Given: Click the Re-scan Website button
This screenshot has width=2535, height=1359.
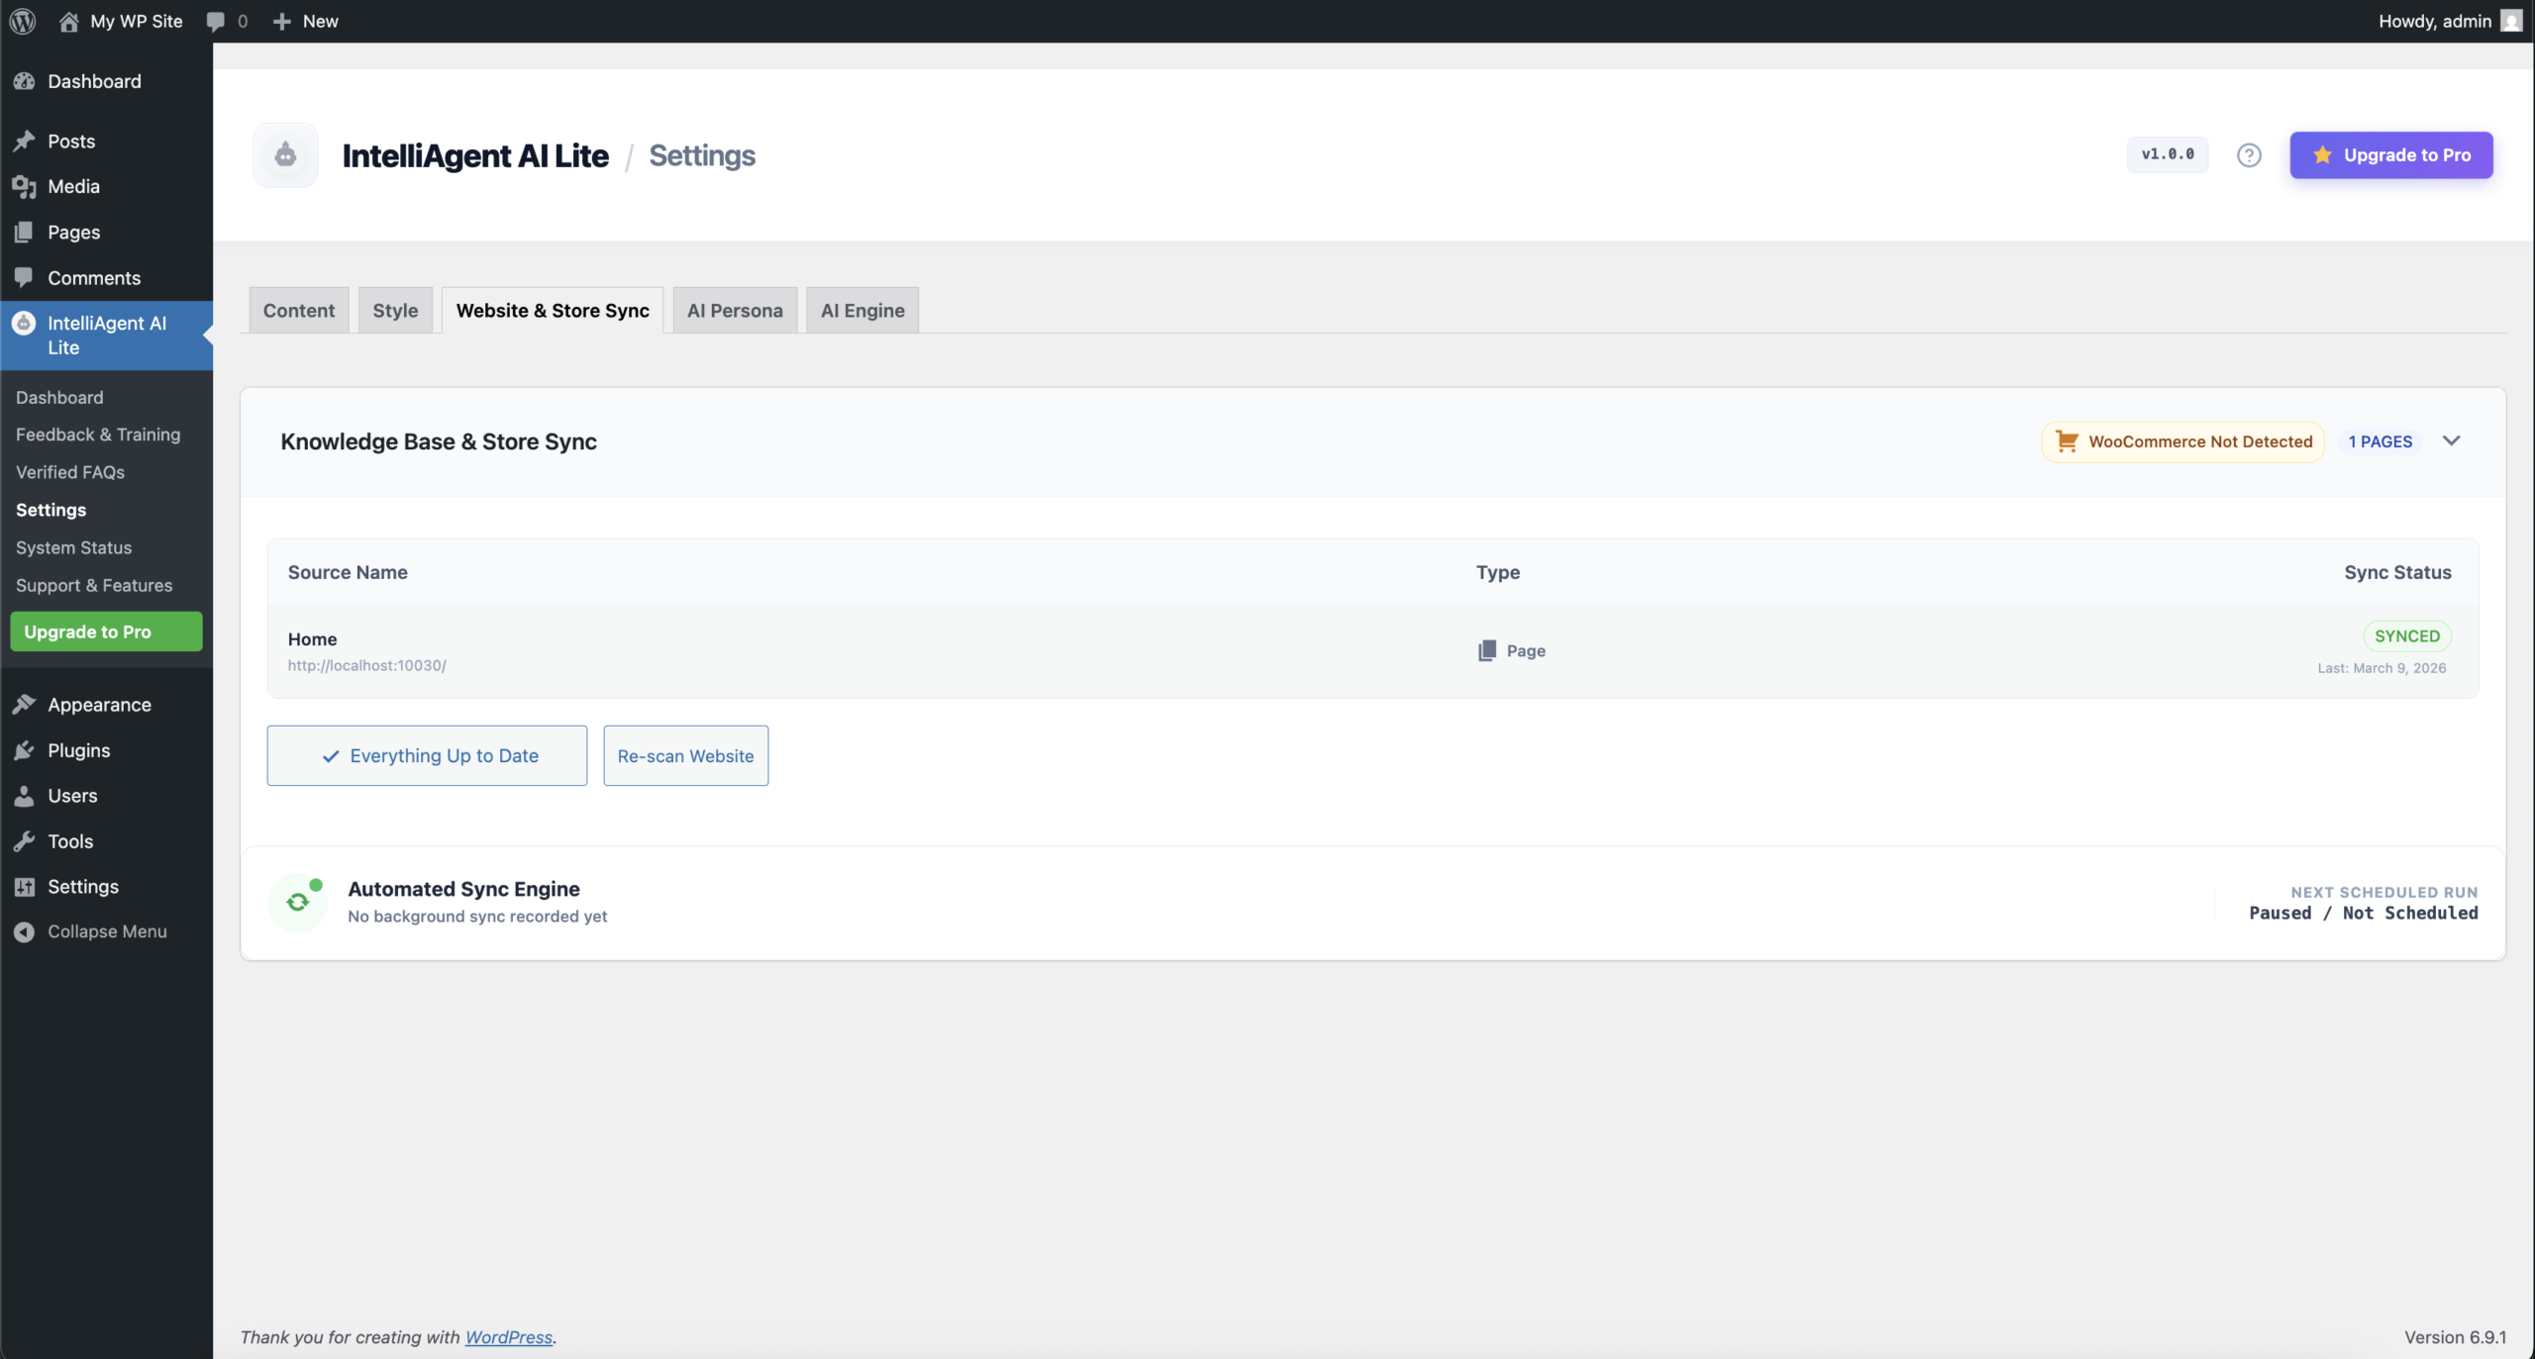Looking at the screenshot, I should [685, 755].
